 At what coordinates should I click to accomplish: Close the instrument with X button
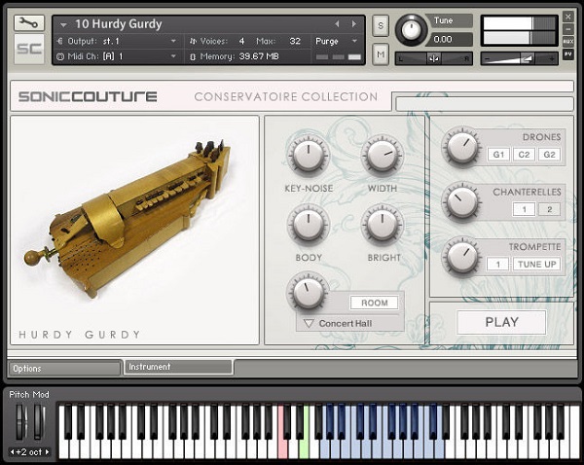[x=568, y=17]
